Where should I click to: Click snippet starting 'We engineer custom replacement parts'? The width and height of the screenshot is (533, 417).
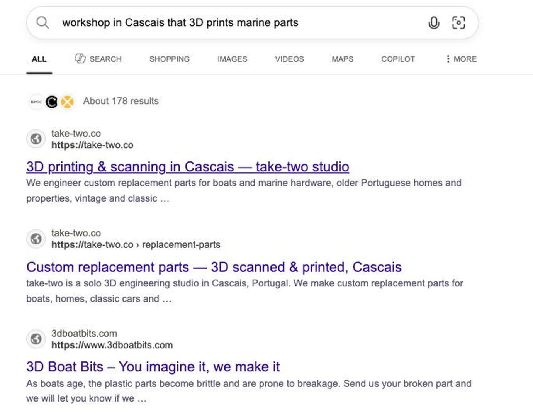[x=244, y=191]
